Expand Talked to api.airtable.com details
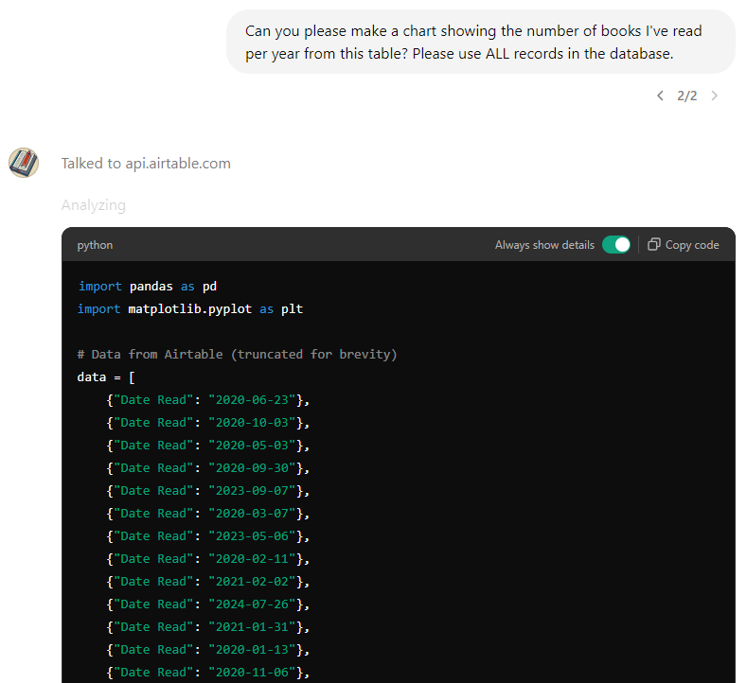 click(x=146, y=164)
